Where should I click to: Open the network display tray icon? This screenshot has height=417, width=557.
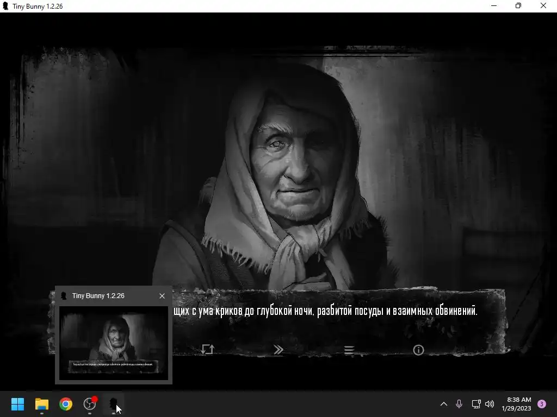pos(476,404)
